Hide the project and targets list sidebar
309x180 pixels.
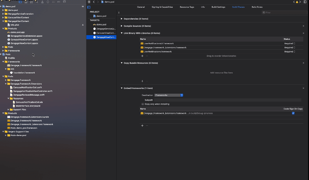pyautogui.click(x=89, y=7)
